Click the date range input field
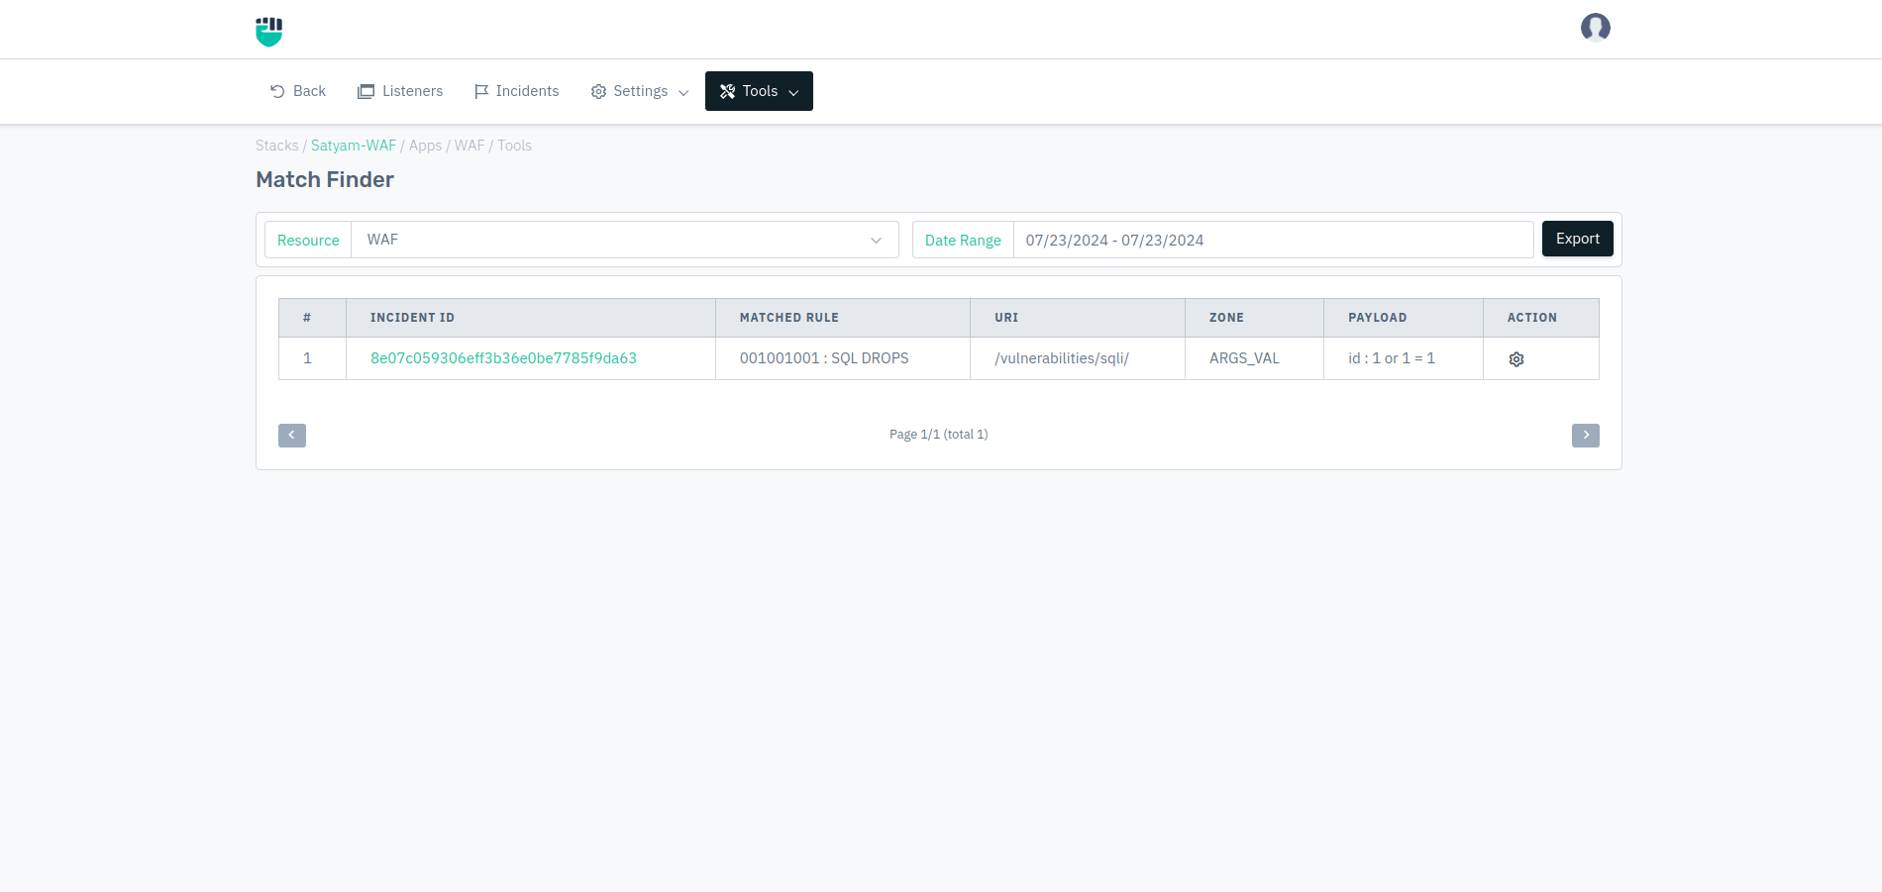 1274,240
